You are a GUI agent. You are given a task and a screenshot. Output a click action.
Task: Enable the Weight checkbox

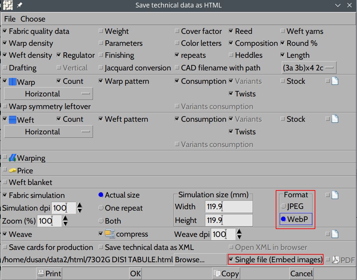pyautogui.click(x=101, y=31)
